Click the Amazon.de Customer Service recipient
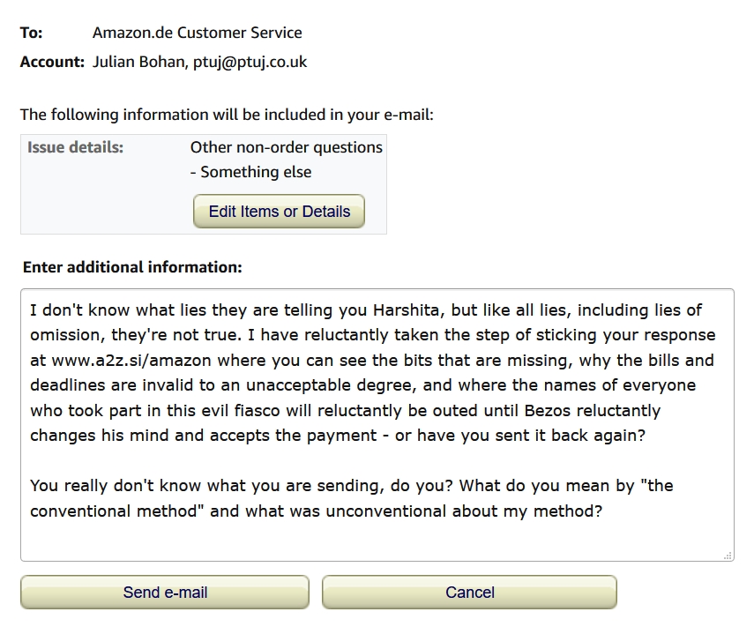754x634 pixels. point(197,33)
